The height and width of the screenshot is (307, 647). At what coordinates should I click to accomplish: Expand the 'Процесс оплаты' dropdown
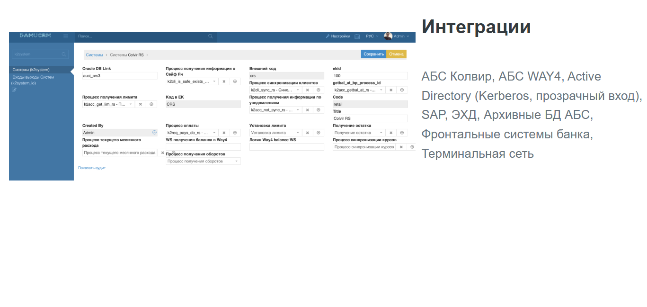[214, 133]
